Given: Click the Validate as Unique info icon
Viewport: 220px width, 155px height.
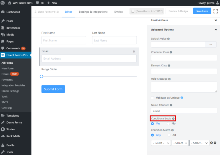Looking at the screenshot, I should [x=182, y=98].
